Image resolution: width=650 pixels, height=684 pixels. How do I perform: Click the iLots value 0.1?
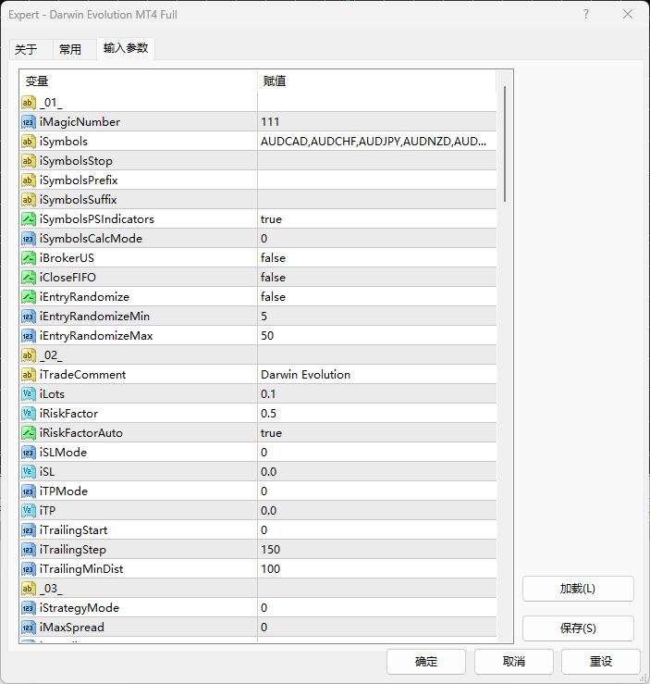pyautogui.click(x=268, y=394)
